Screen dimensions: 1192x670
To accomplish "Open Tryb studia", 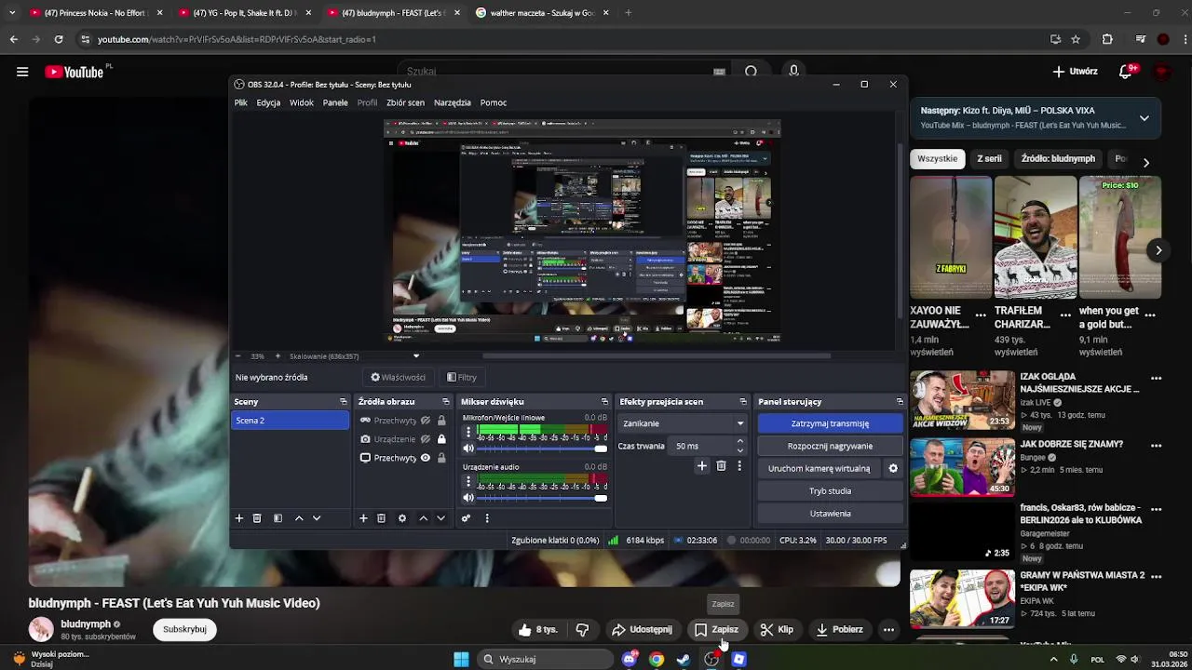I will point(830,490).
